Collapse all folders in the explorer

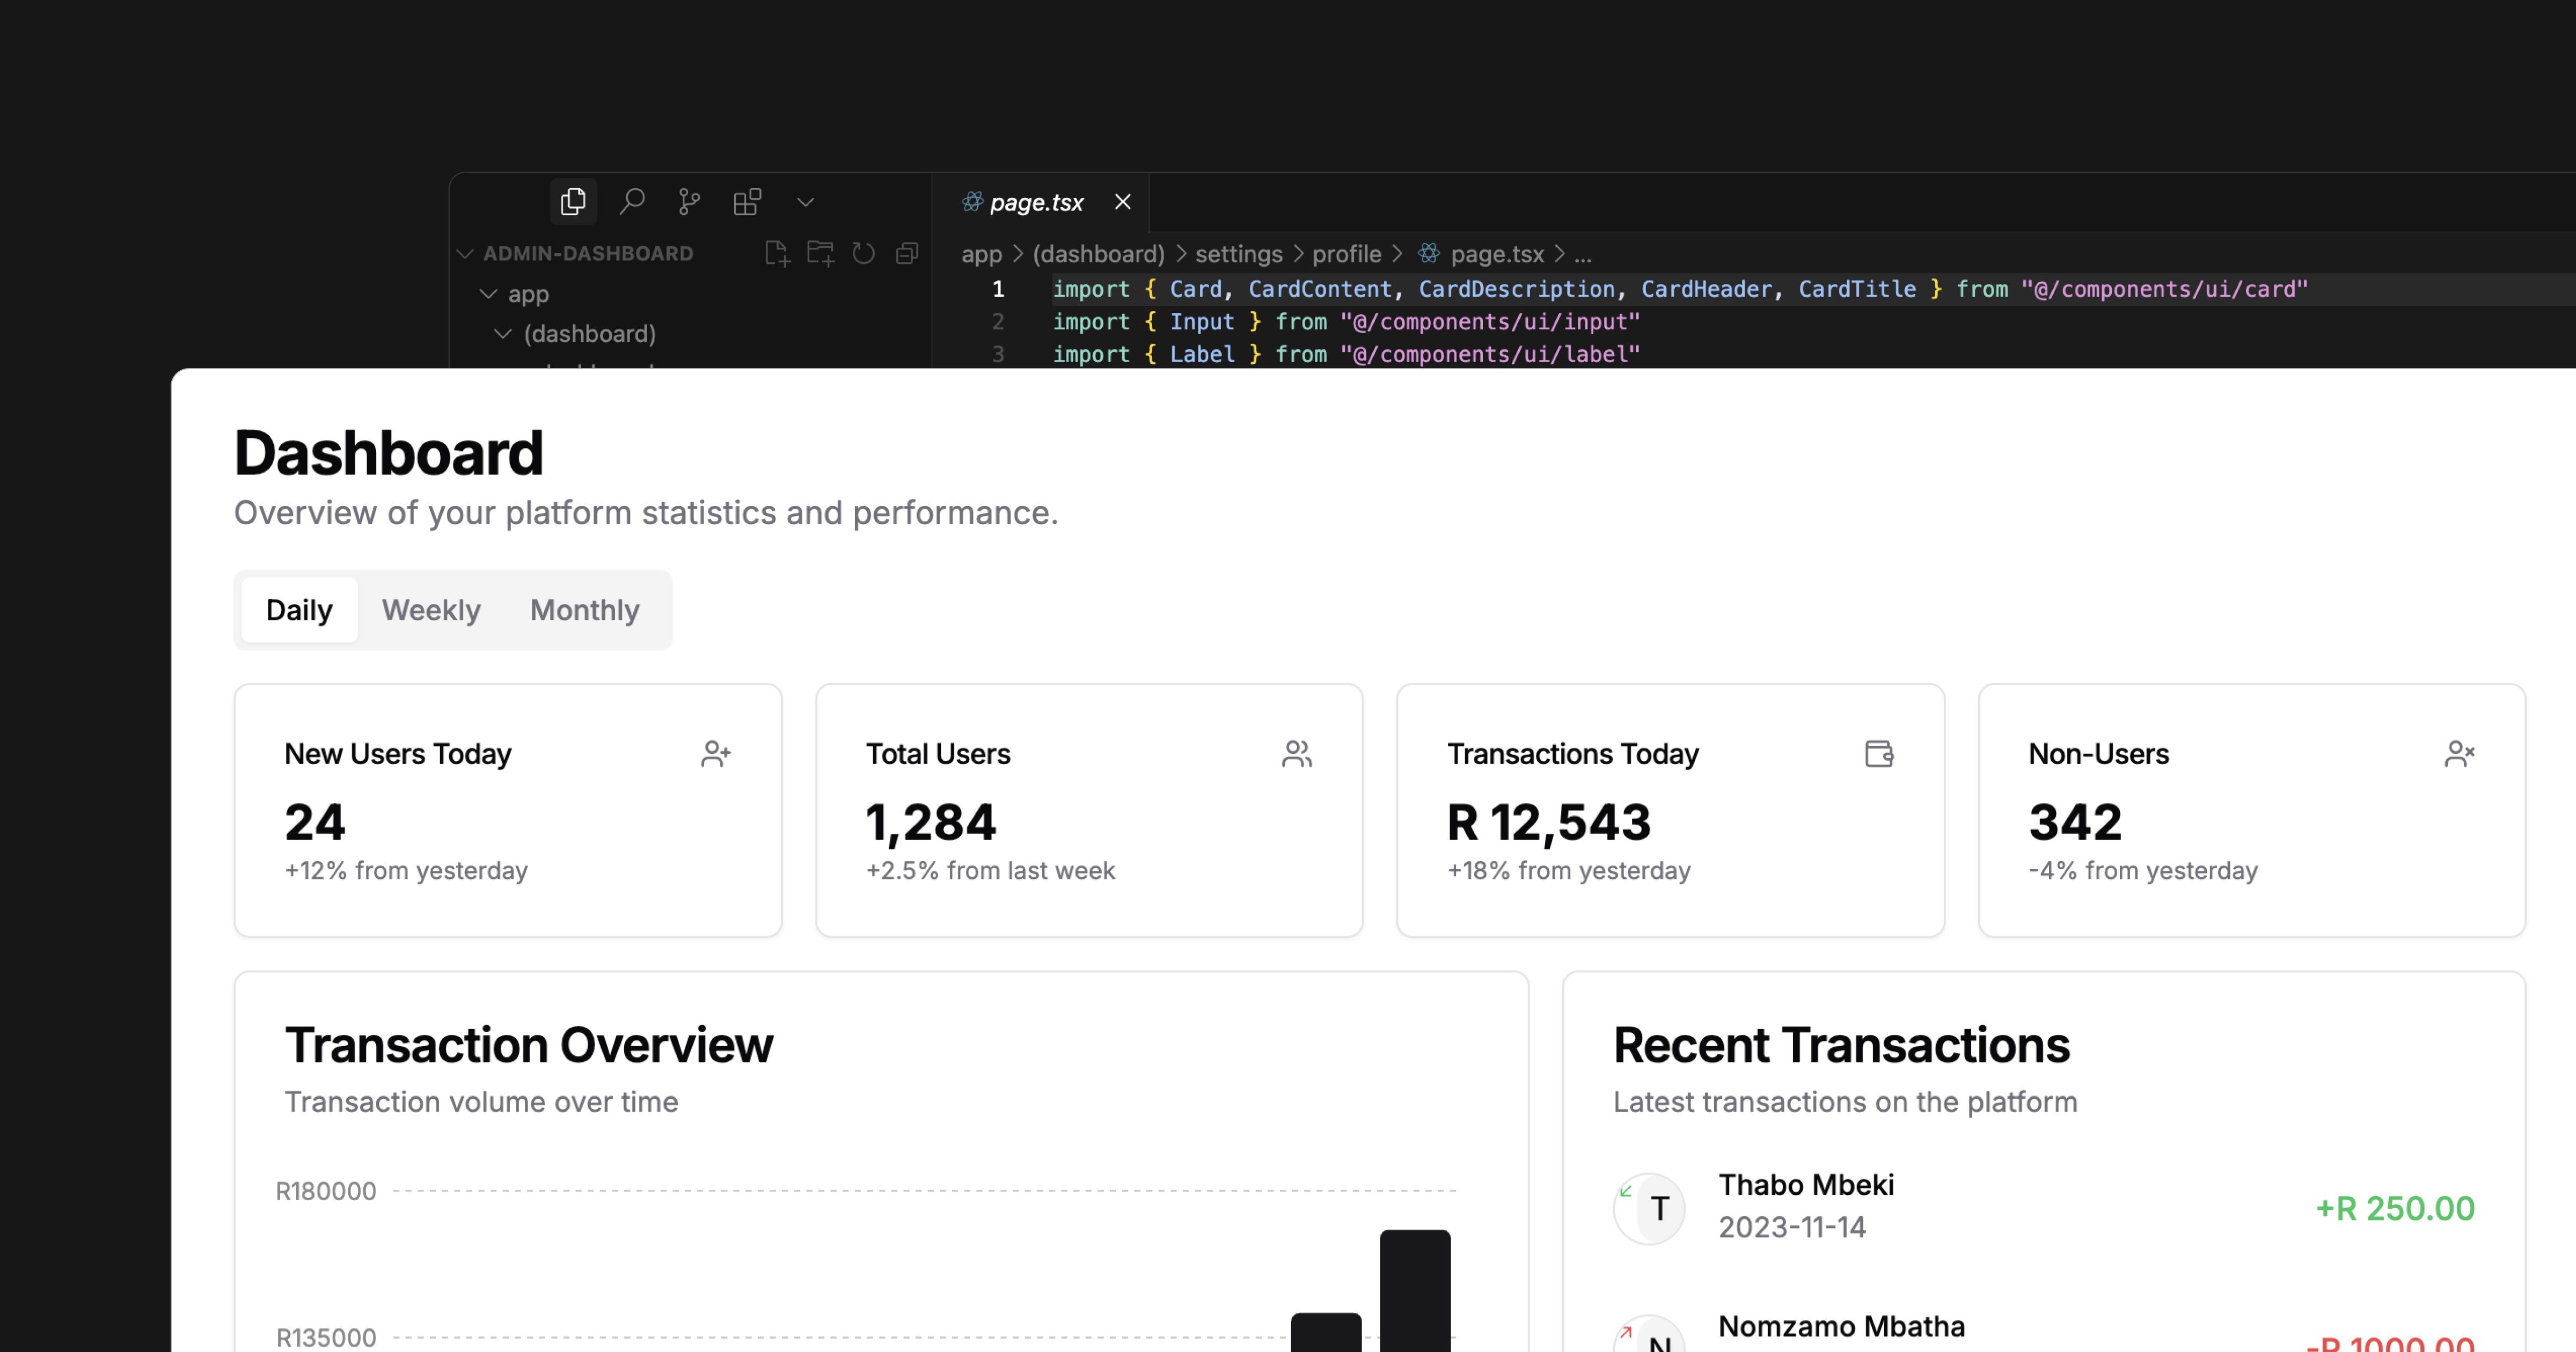pyautogui.click(x=907, y=253)
